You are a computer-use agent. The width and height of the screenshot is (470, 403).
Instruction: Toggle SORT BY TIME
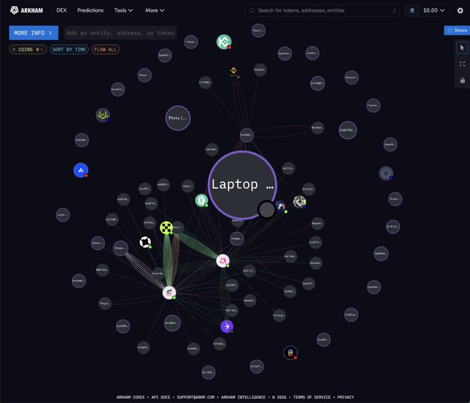coord(69,50)
